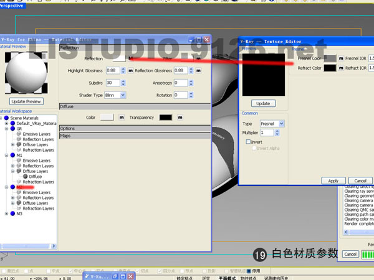Click the Update Preview button
374x280 pixels.
(26, 101)
